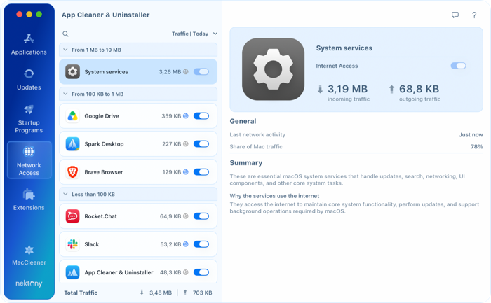The height and width of the screenshot is (303, 491).
Task: Open the Applications section in sidebar
Action: tap(29, 44)
